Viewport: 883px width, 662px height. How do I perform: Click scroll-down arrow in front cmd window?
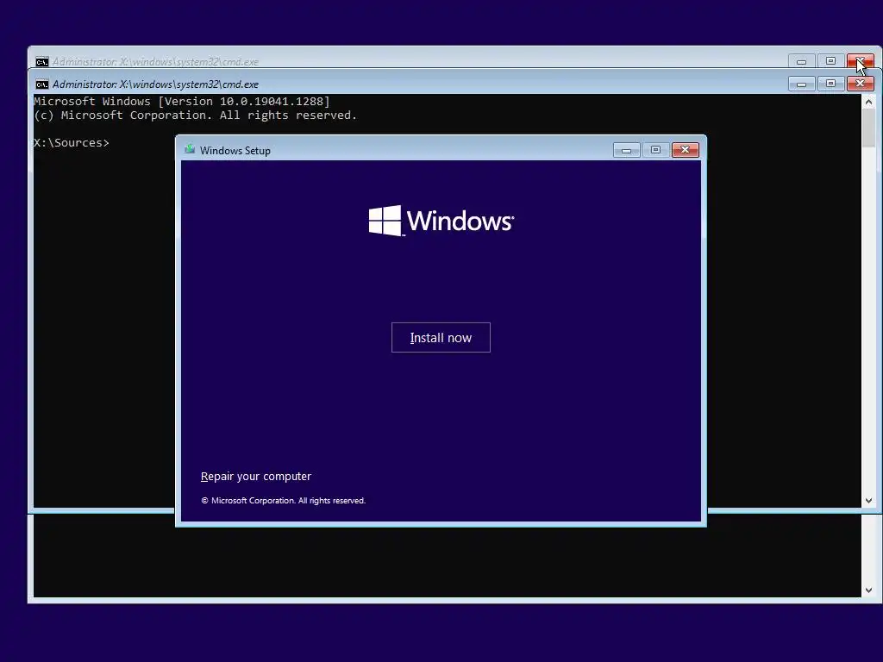point(868,501)
